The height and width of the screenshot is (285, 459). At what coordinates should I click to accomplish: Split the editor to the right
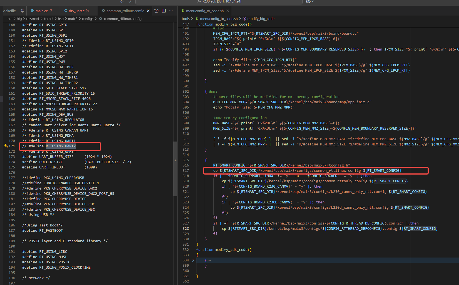(x=164, y=11)
